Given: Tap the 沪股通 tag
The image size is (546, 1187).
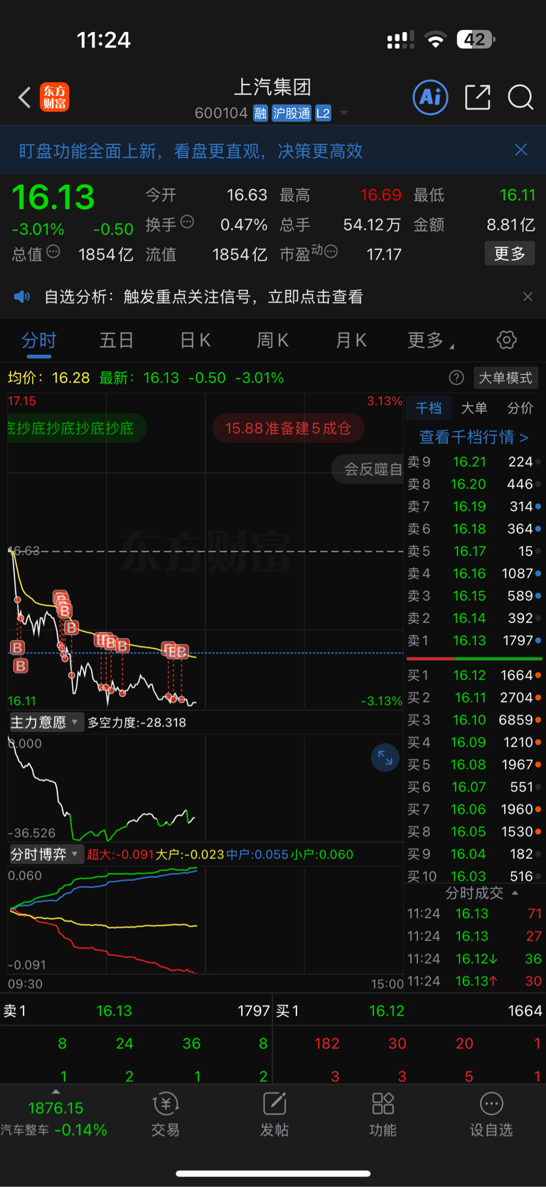Looking at the screenshot, I should [x=291, y=113].
